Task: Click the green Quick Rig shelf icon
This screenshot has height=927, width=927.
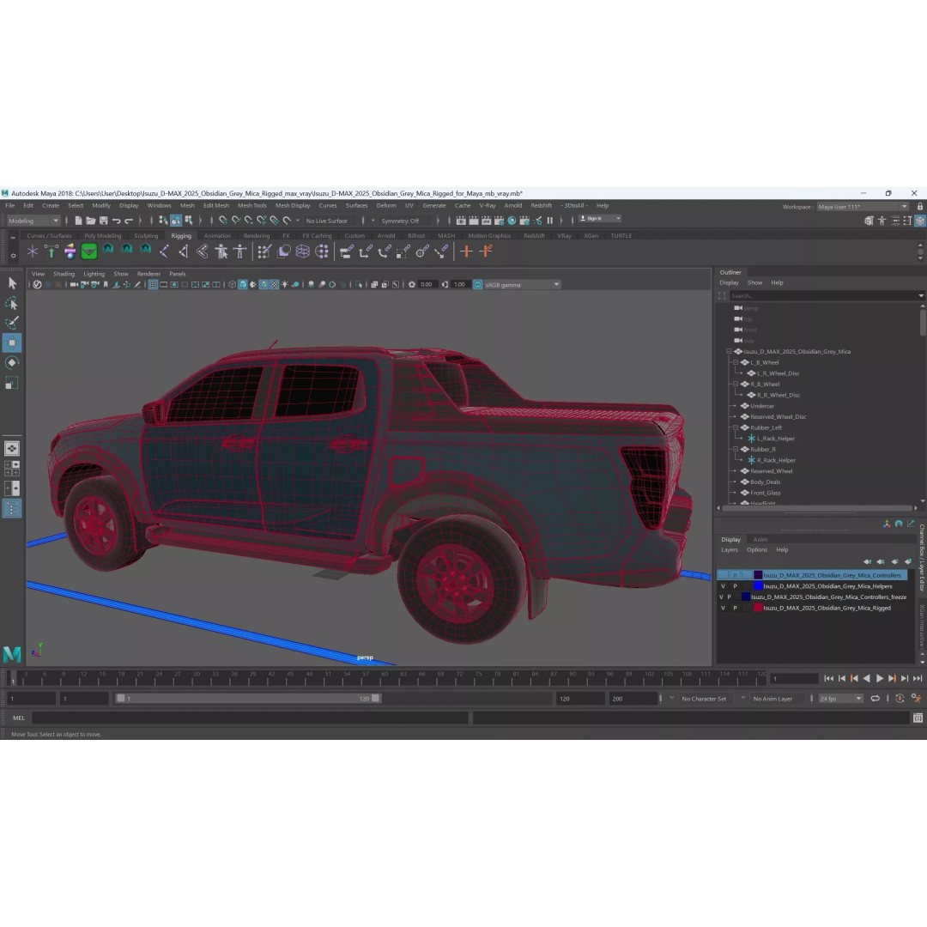Action: coord(88,251)
